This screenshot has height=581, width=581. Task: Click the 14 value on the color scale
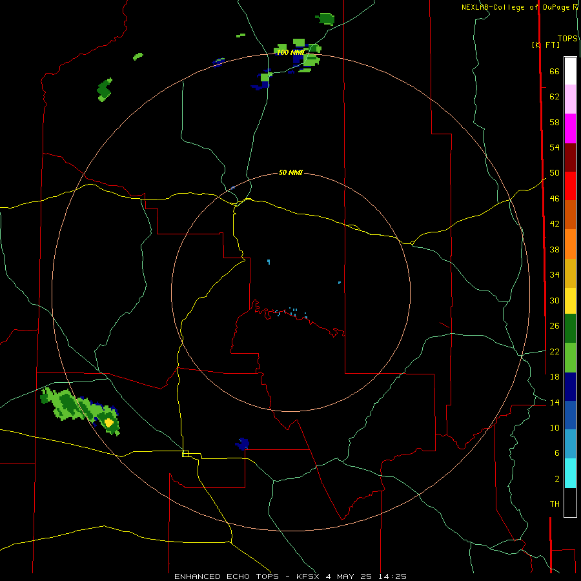pos(555,402)
